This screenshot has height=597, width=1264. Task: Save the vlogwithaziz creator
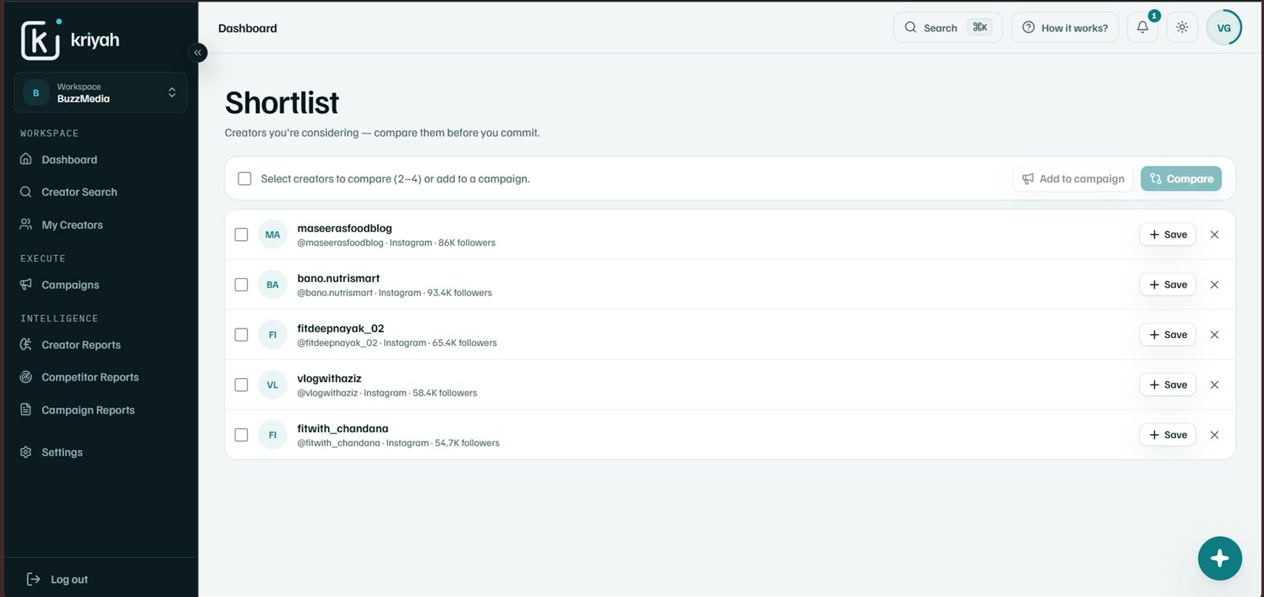(x=1168, y=385)
